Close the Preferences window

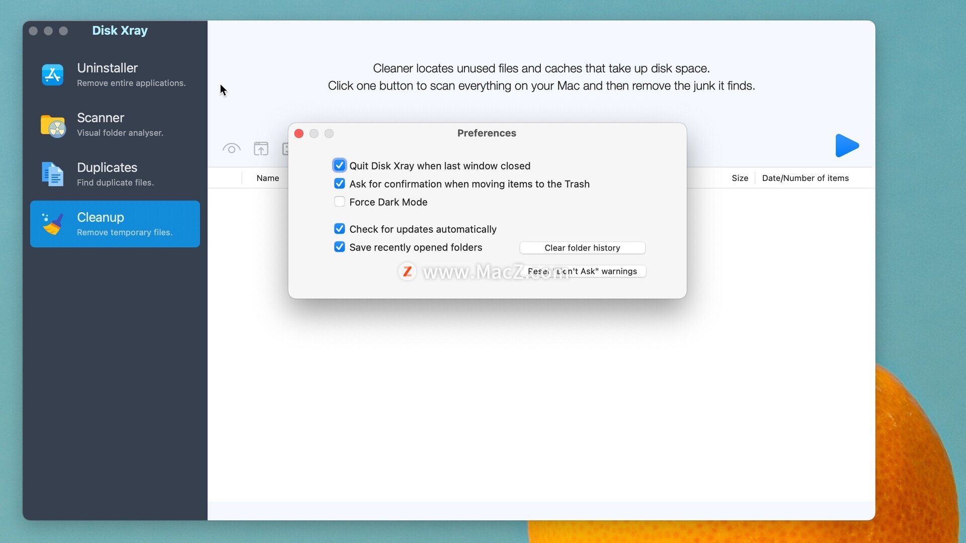tap(299, 133)
